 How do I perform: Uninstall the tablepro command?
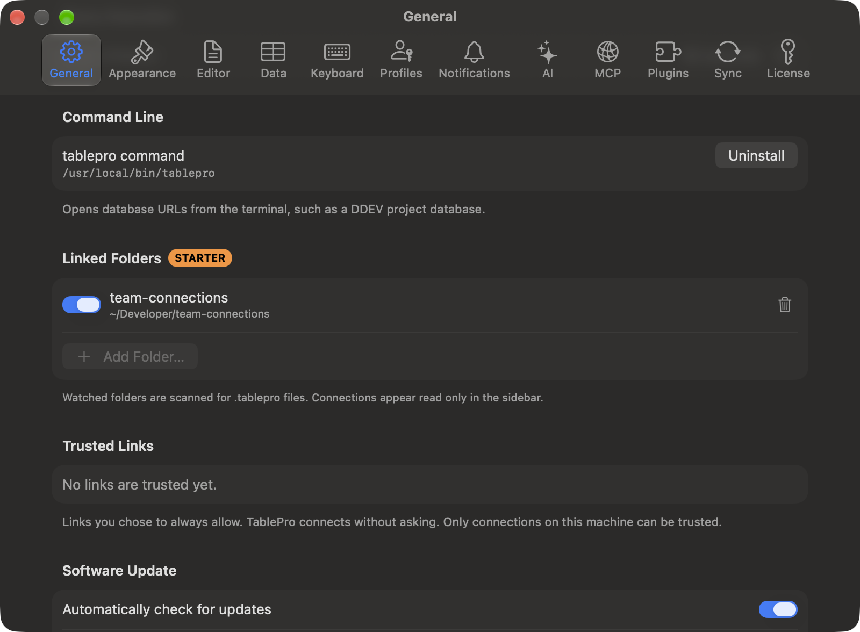756,156
